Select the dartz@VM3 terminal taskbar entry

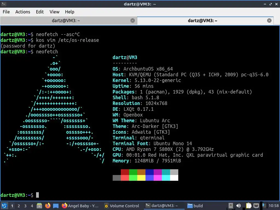(164, 206)
